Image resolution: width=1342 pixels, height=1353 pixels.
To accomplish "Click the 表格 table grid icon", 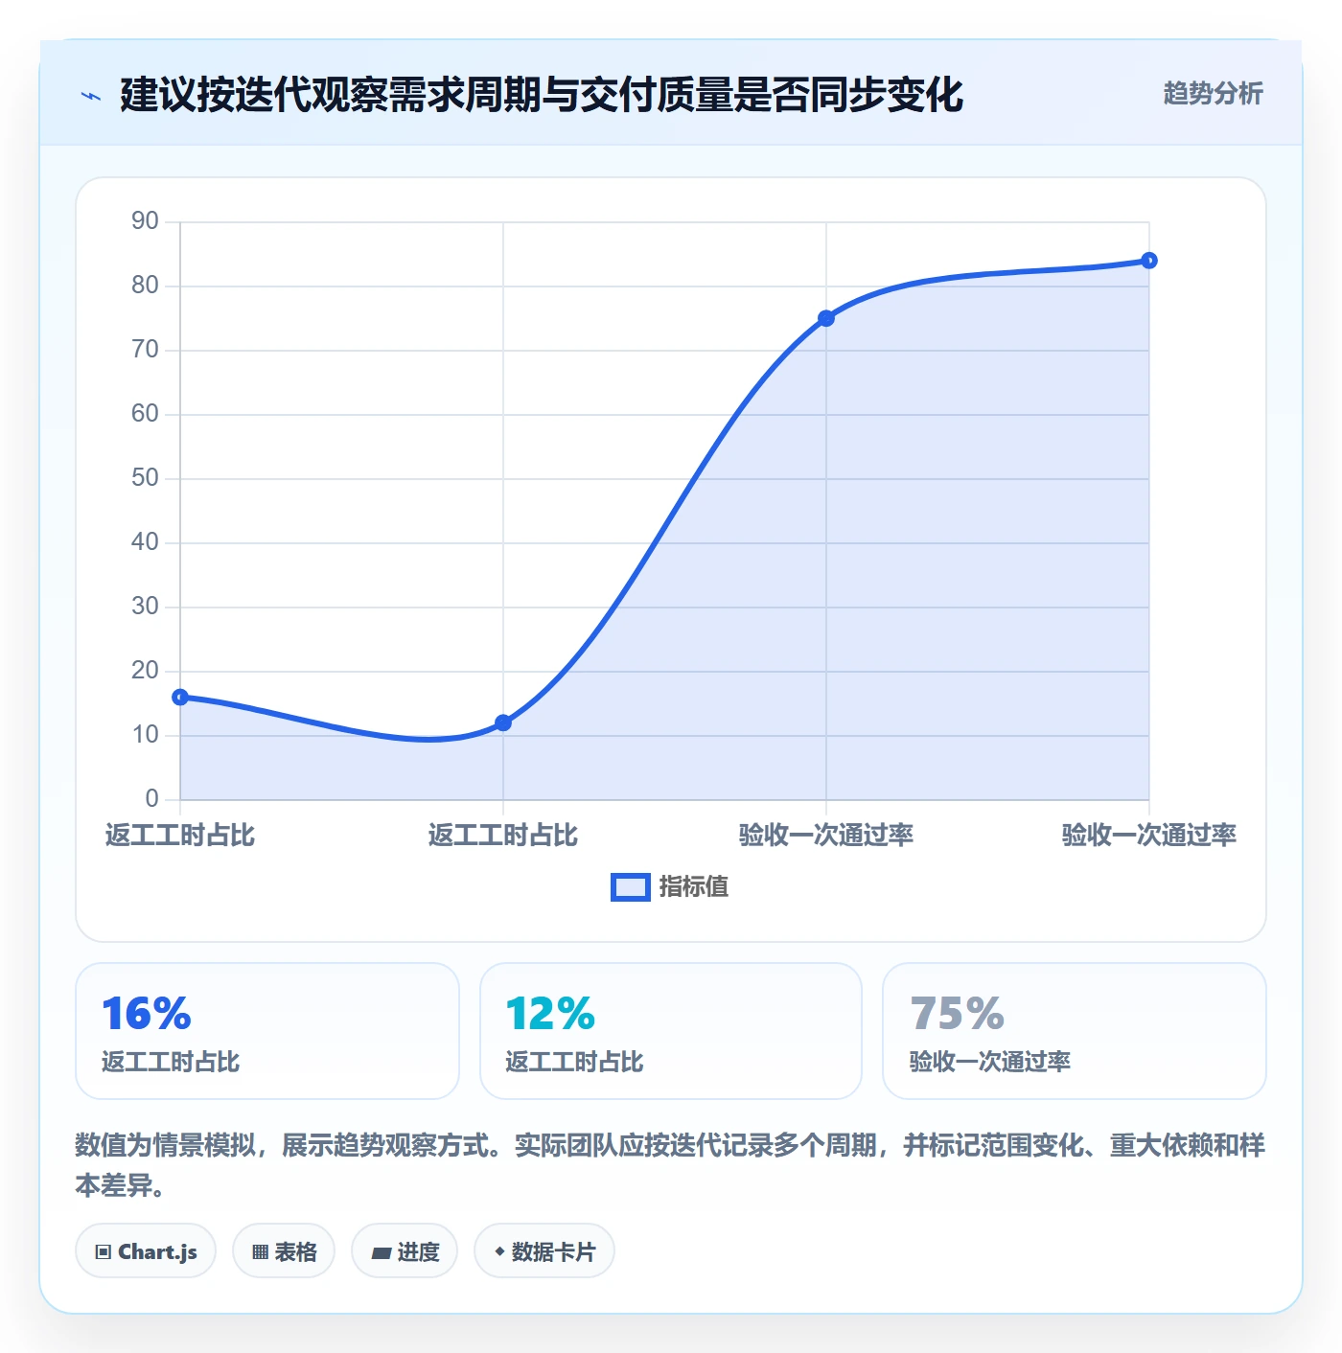I will click(260, 1251).
